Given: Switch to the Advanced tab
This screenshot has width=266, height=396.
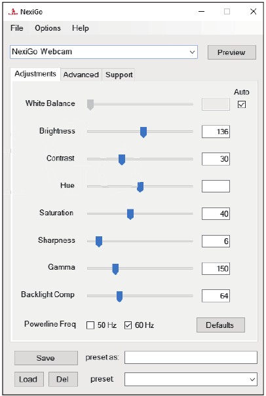Looking at the screenshot, I should 81,75.
